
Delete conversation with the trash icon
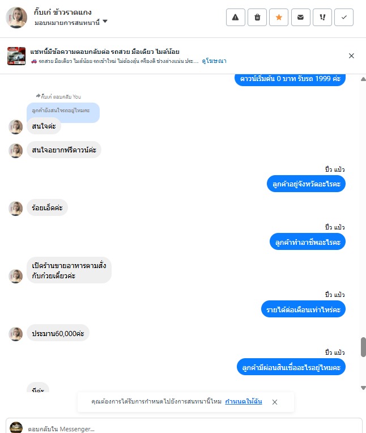click(257, 18)
